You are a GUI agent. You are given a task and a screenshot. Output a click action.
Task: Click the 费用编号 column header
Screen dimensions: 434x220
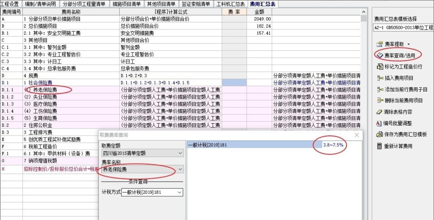[11, 12]
